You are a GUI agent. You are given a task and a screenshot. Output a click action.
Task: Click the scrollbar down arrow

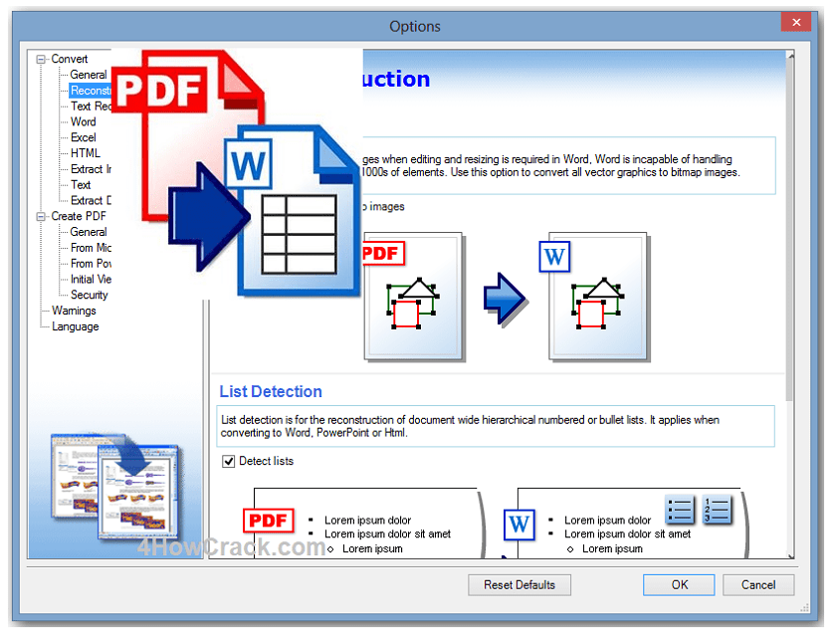click(x=790, y=555)
